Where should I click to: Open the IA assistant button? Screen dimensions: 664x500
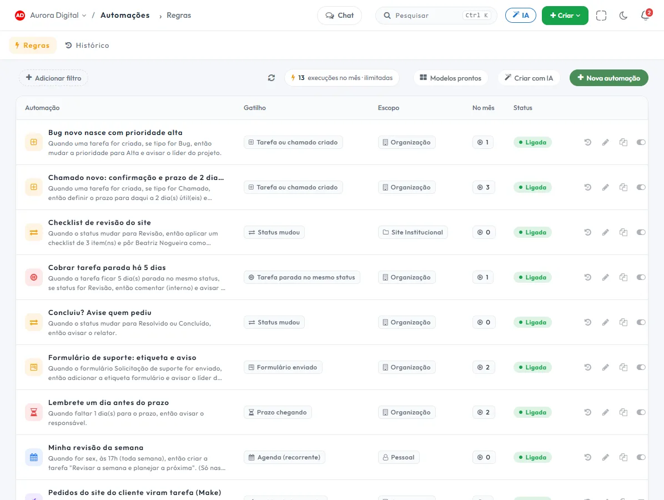coord(520,15)
